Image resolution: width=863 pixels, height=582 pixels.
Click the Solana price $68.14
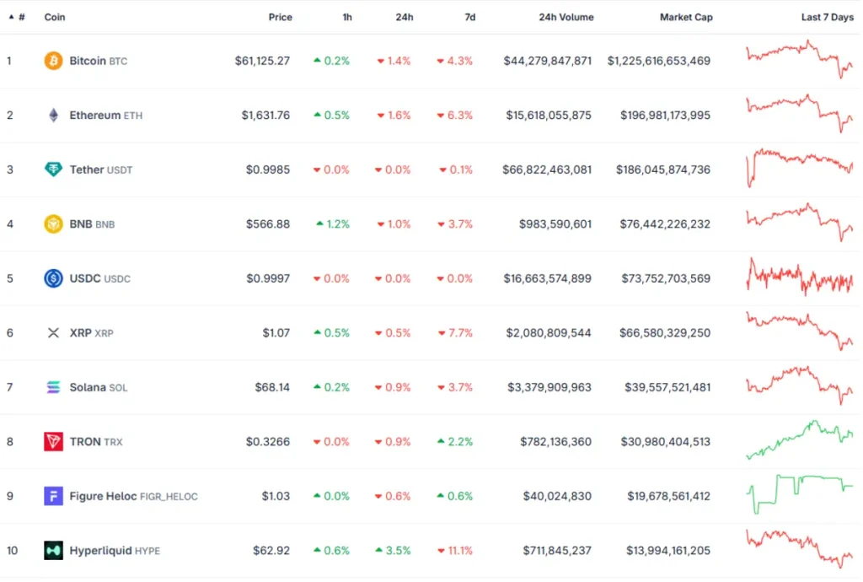pos(272,387)
